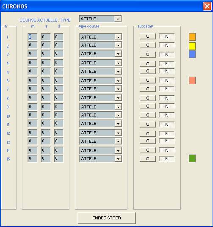Select the d field of row 9

point(58,107)
